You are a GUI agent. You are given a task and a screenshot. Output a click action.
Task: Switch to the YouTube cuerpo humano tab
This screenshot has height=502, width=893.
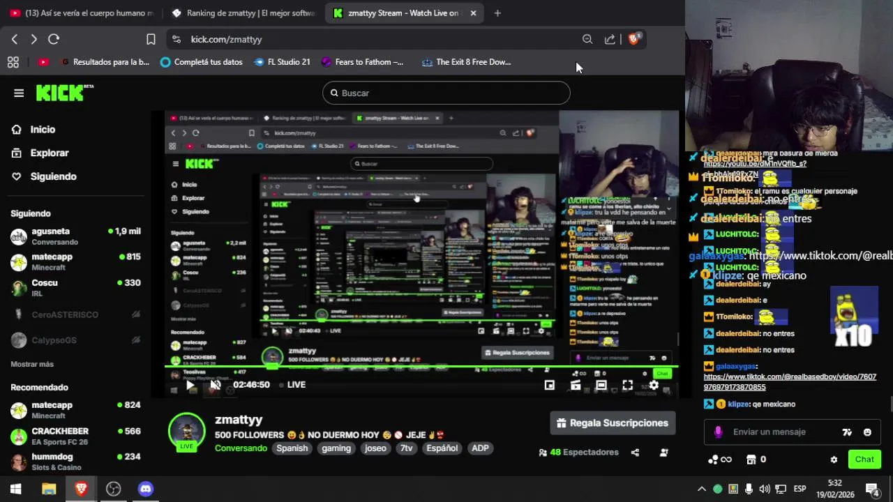click(82, 13)
